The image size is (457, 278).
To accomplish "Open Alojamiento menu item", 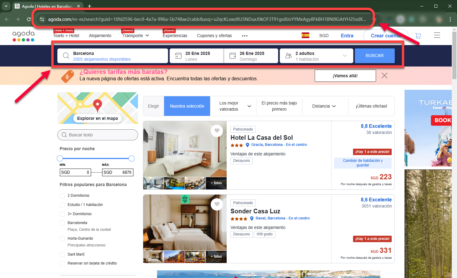I will coord(100,36).
